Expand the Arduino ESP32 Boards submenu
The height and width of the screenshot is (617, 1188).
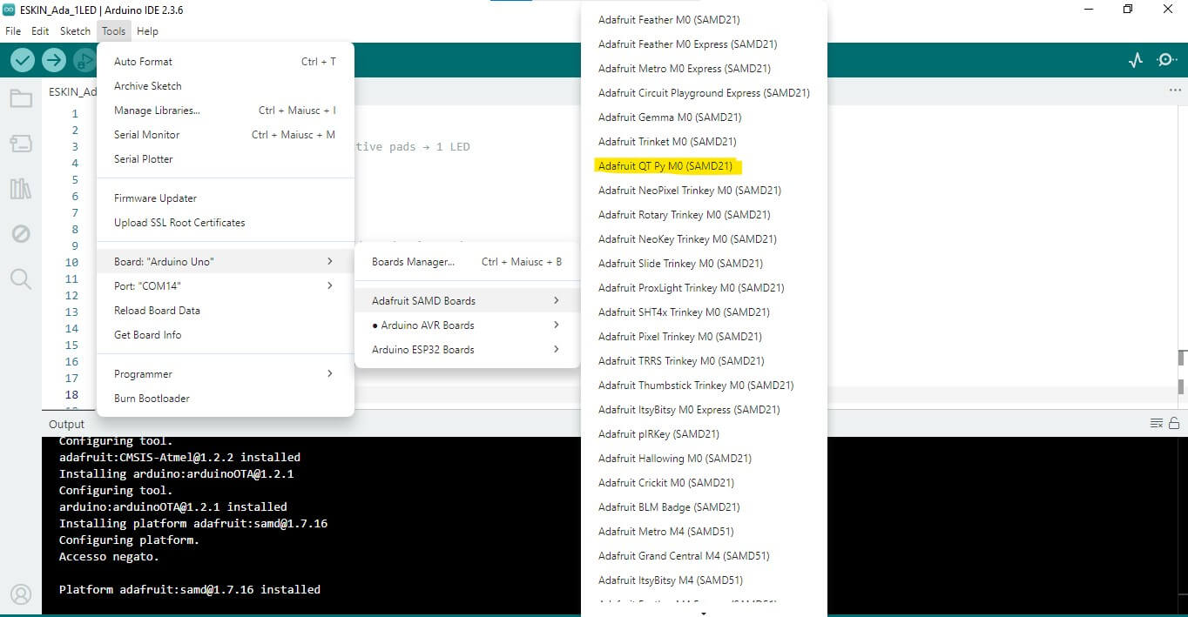pyautogui.click(x=467, y=350)
